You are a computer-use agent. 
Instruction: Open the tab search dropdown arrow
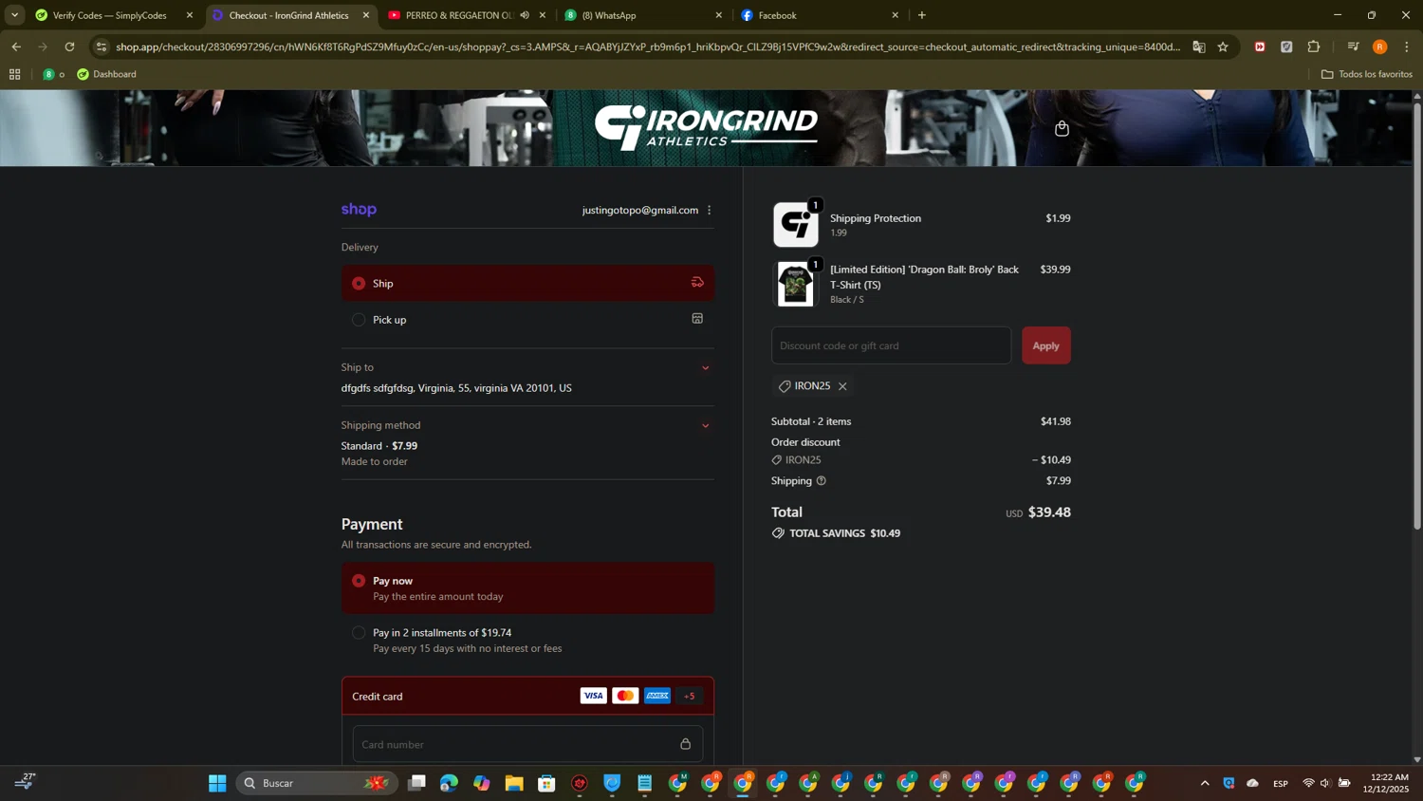14,15
